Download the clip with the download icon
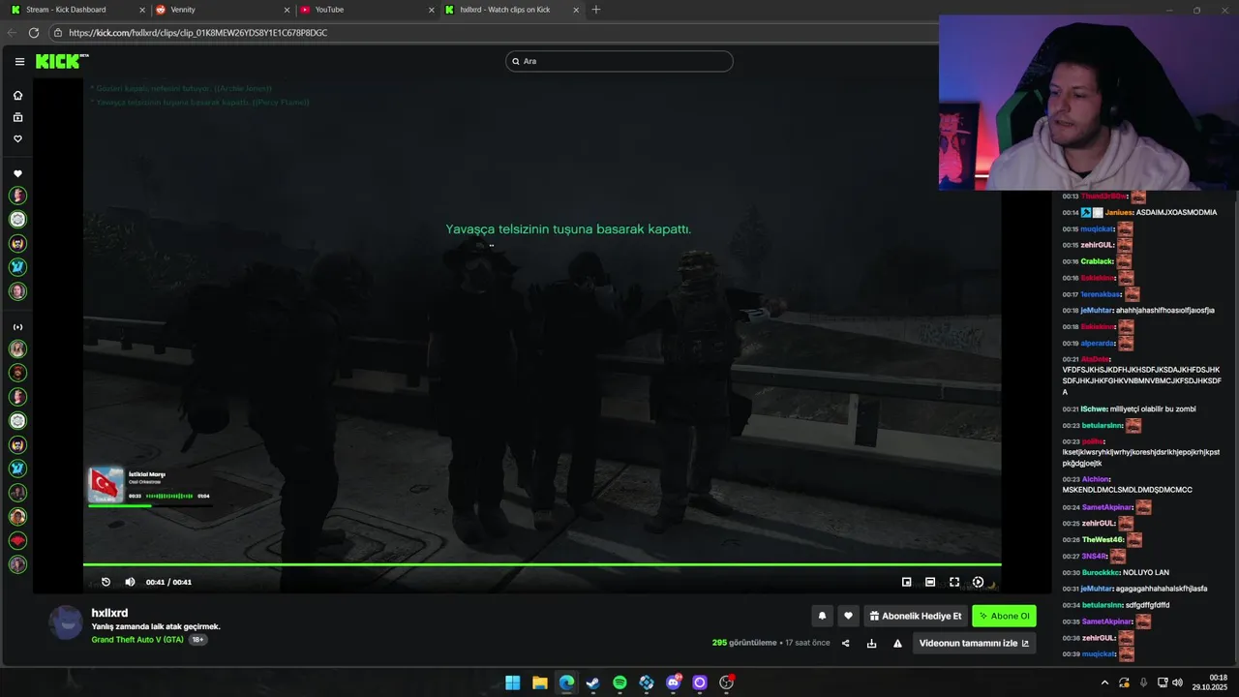 (871, 643)
